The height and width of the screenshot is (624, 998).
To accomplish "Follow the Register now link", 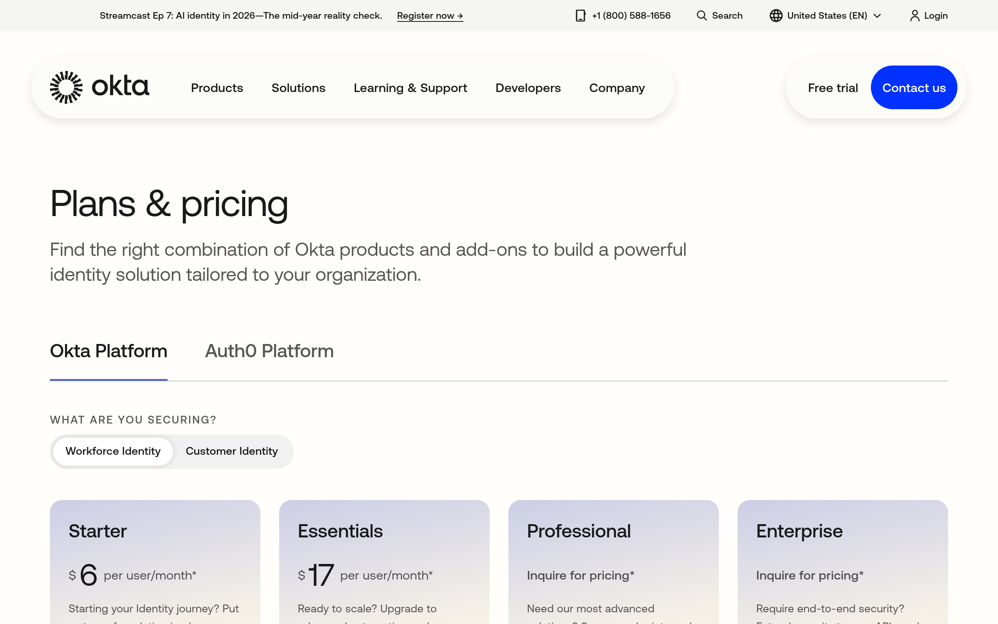I will [x=430, y=16].
